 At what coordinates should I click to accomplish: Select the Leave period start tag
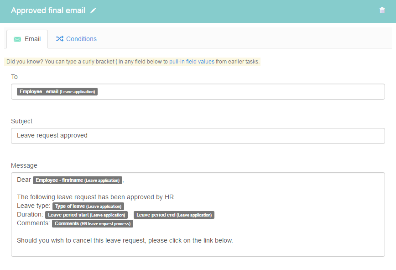coord(86,215)
